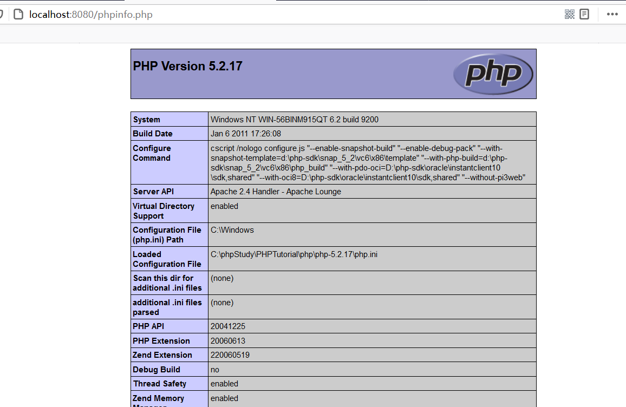626x407 pixels.
Task: Click the PHP Extension label
Action: point(161,341)
